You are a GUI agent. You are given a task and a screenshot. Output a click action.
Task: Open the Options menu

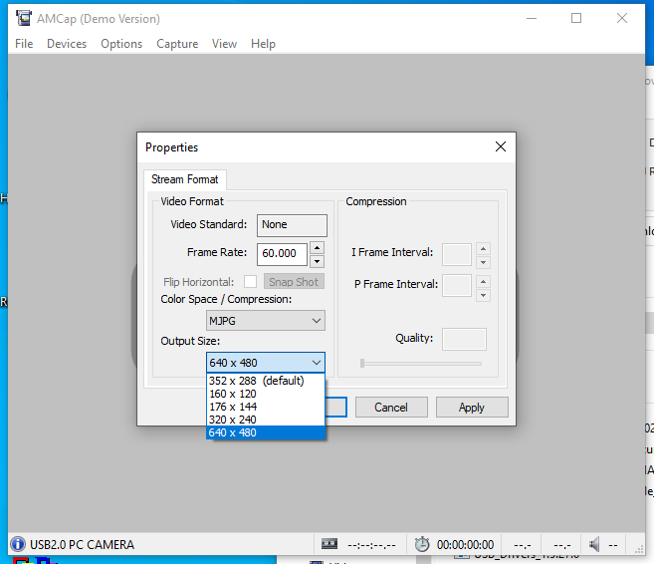tap(121, 44)
